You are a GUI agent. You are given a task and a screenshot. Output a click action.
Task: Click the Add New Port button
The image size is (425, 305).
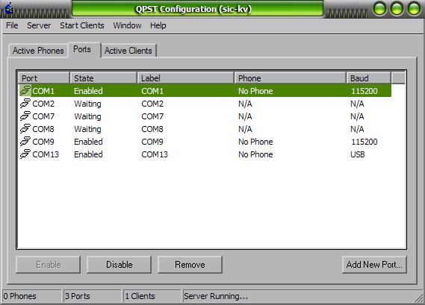[374, 265]
